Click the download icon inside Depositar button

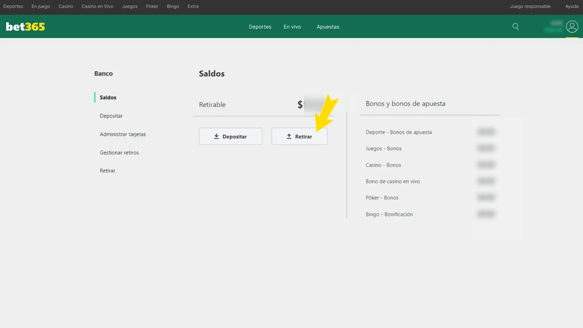pyautogui.click(x=216, y=136)
